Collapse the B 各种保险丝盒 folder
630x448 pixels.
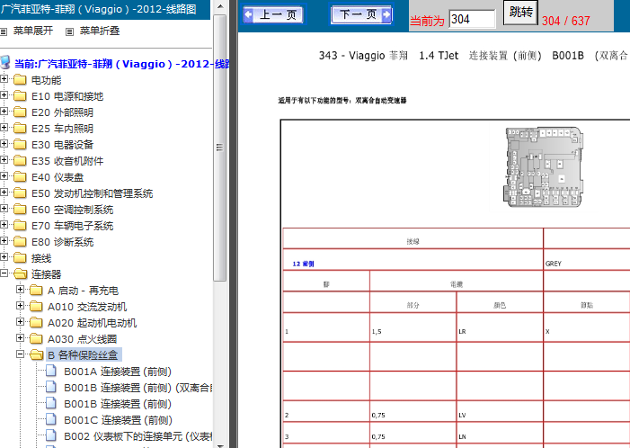[x=20, y=354]
